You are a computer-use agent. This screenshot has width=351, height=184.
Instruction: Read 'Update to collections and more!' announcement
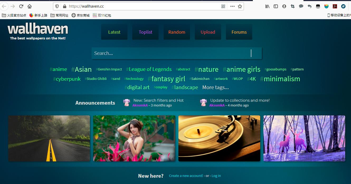click(240, 100)
